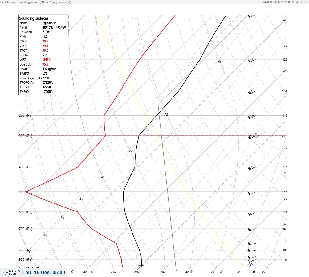Click the '600[hPa]' pressure label
The image size is (309, 277).
(26, 212)
